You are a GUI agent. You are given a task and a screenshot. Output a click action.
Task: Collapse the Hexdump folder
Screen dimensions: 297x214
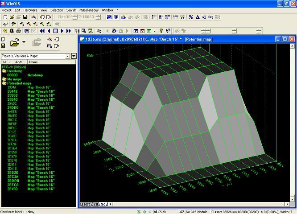[x=4, y=71]
